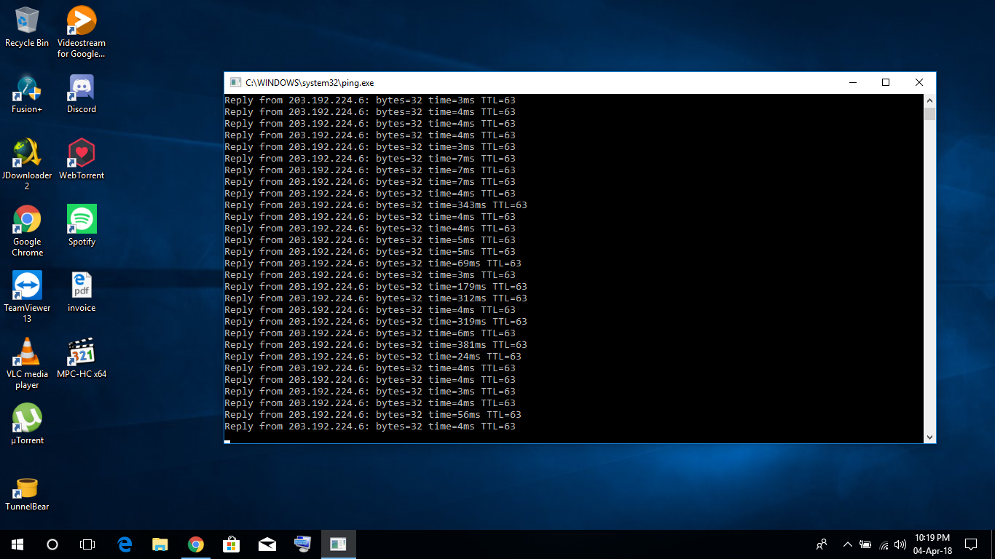The image size is (995, 559).
Task: Click the ping window's scroll down arrow
Action: (x=929, y=437)
